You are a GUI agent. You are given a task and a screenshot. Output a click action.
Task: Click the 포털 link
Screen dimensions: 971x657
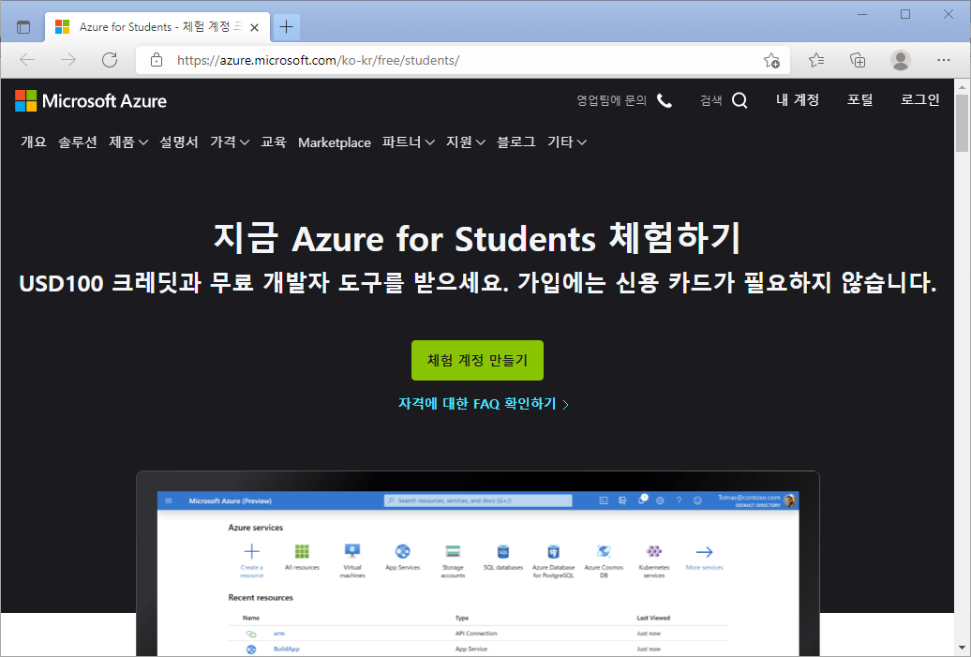tap(859, 99)
